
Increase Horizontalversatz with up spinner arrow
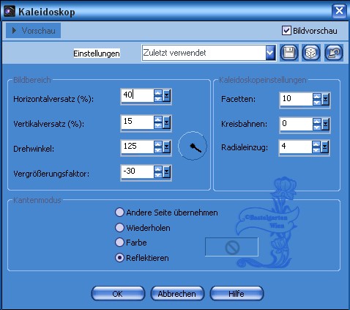[158, 93]
